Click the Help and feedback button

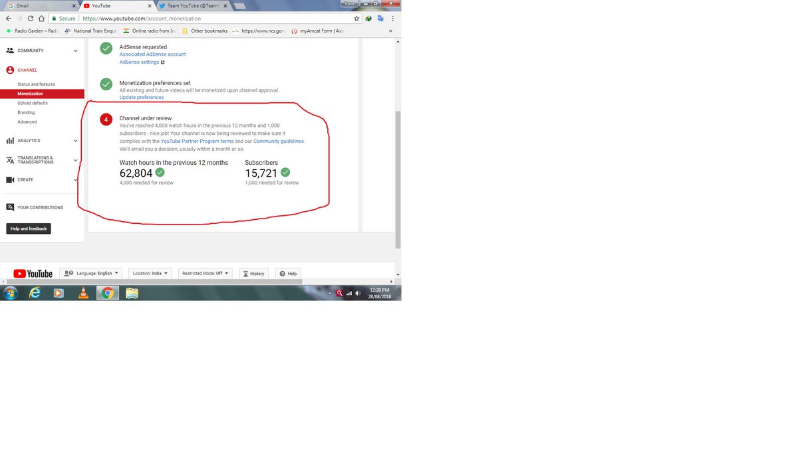pyautogui.click(x=29, y=229)
